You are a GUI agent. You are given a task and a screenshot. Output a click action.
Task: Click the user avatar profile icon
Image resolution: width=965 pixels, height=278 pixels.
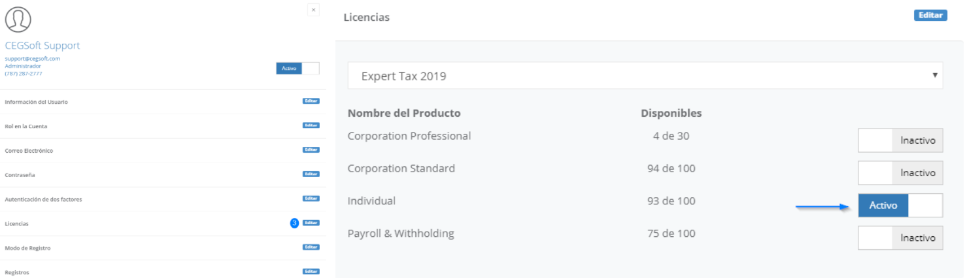click(x=19, y=20)
